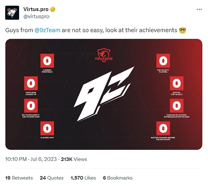
Task: View the 19 Retweets list
Action: point(19,178)
